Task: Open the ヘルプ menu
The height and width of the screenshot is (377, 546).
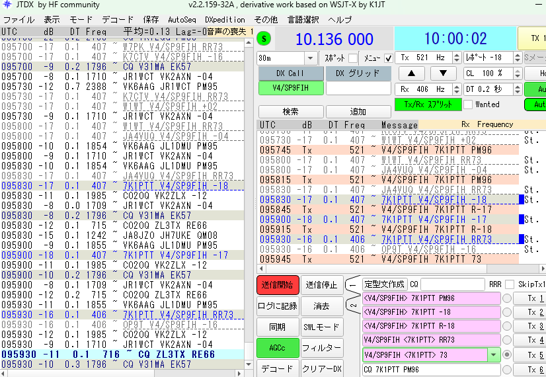Action: point(340,20)
